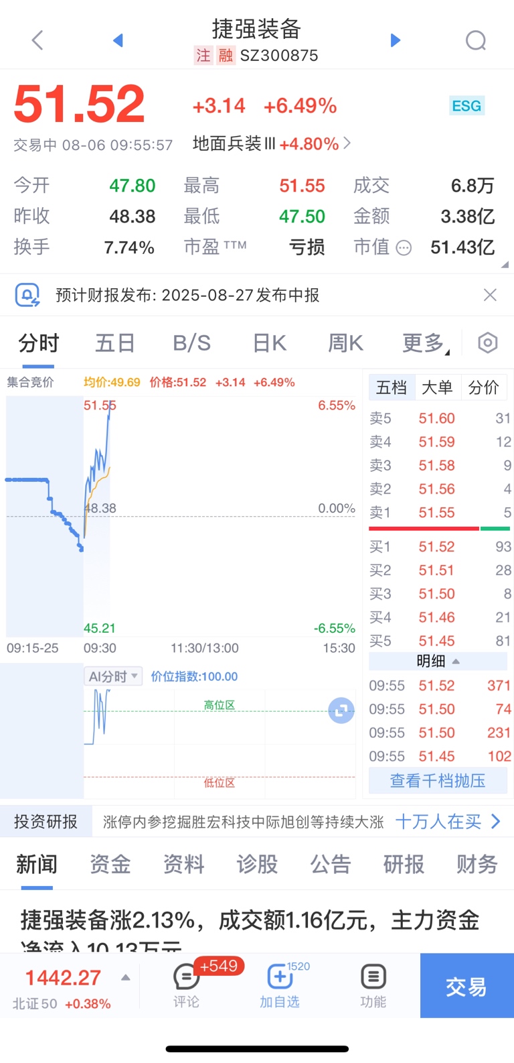Open the 公告 announcements tab
The image size is (514, 1063).
[331, 864]
